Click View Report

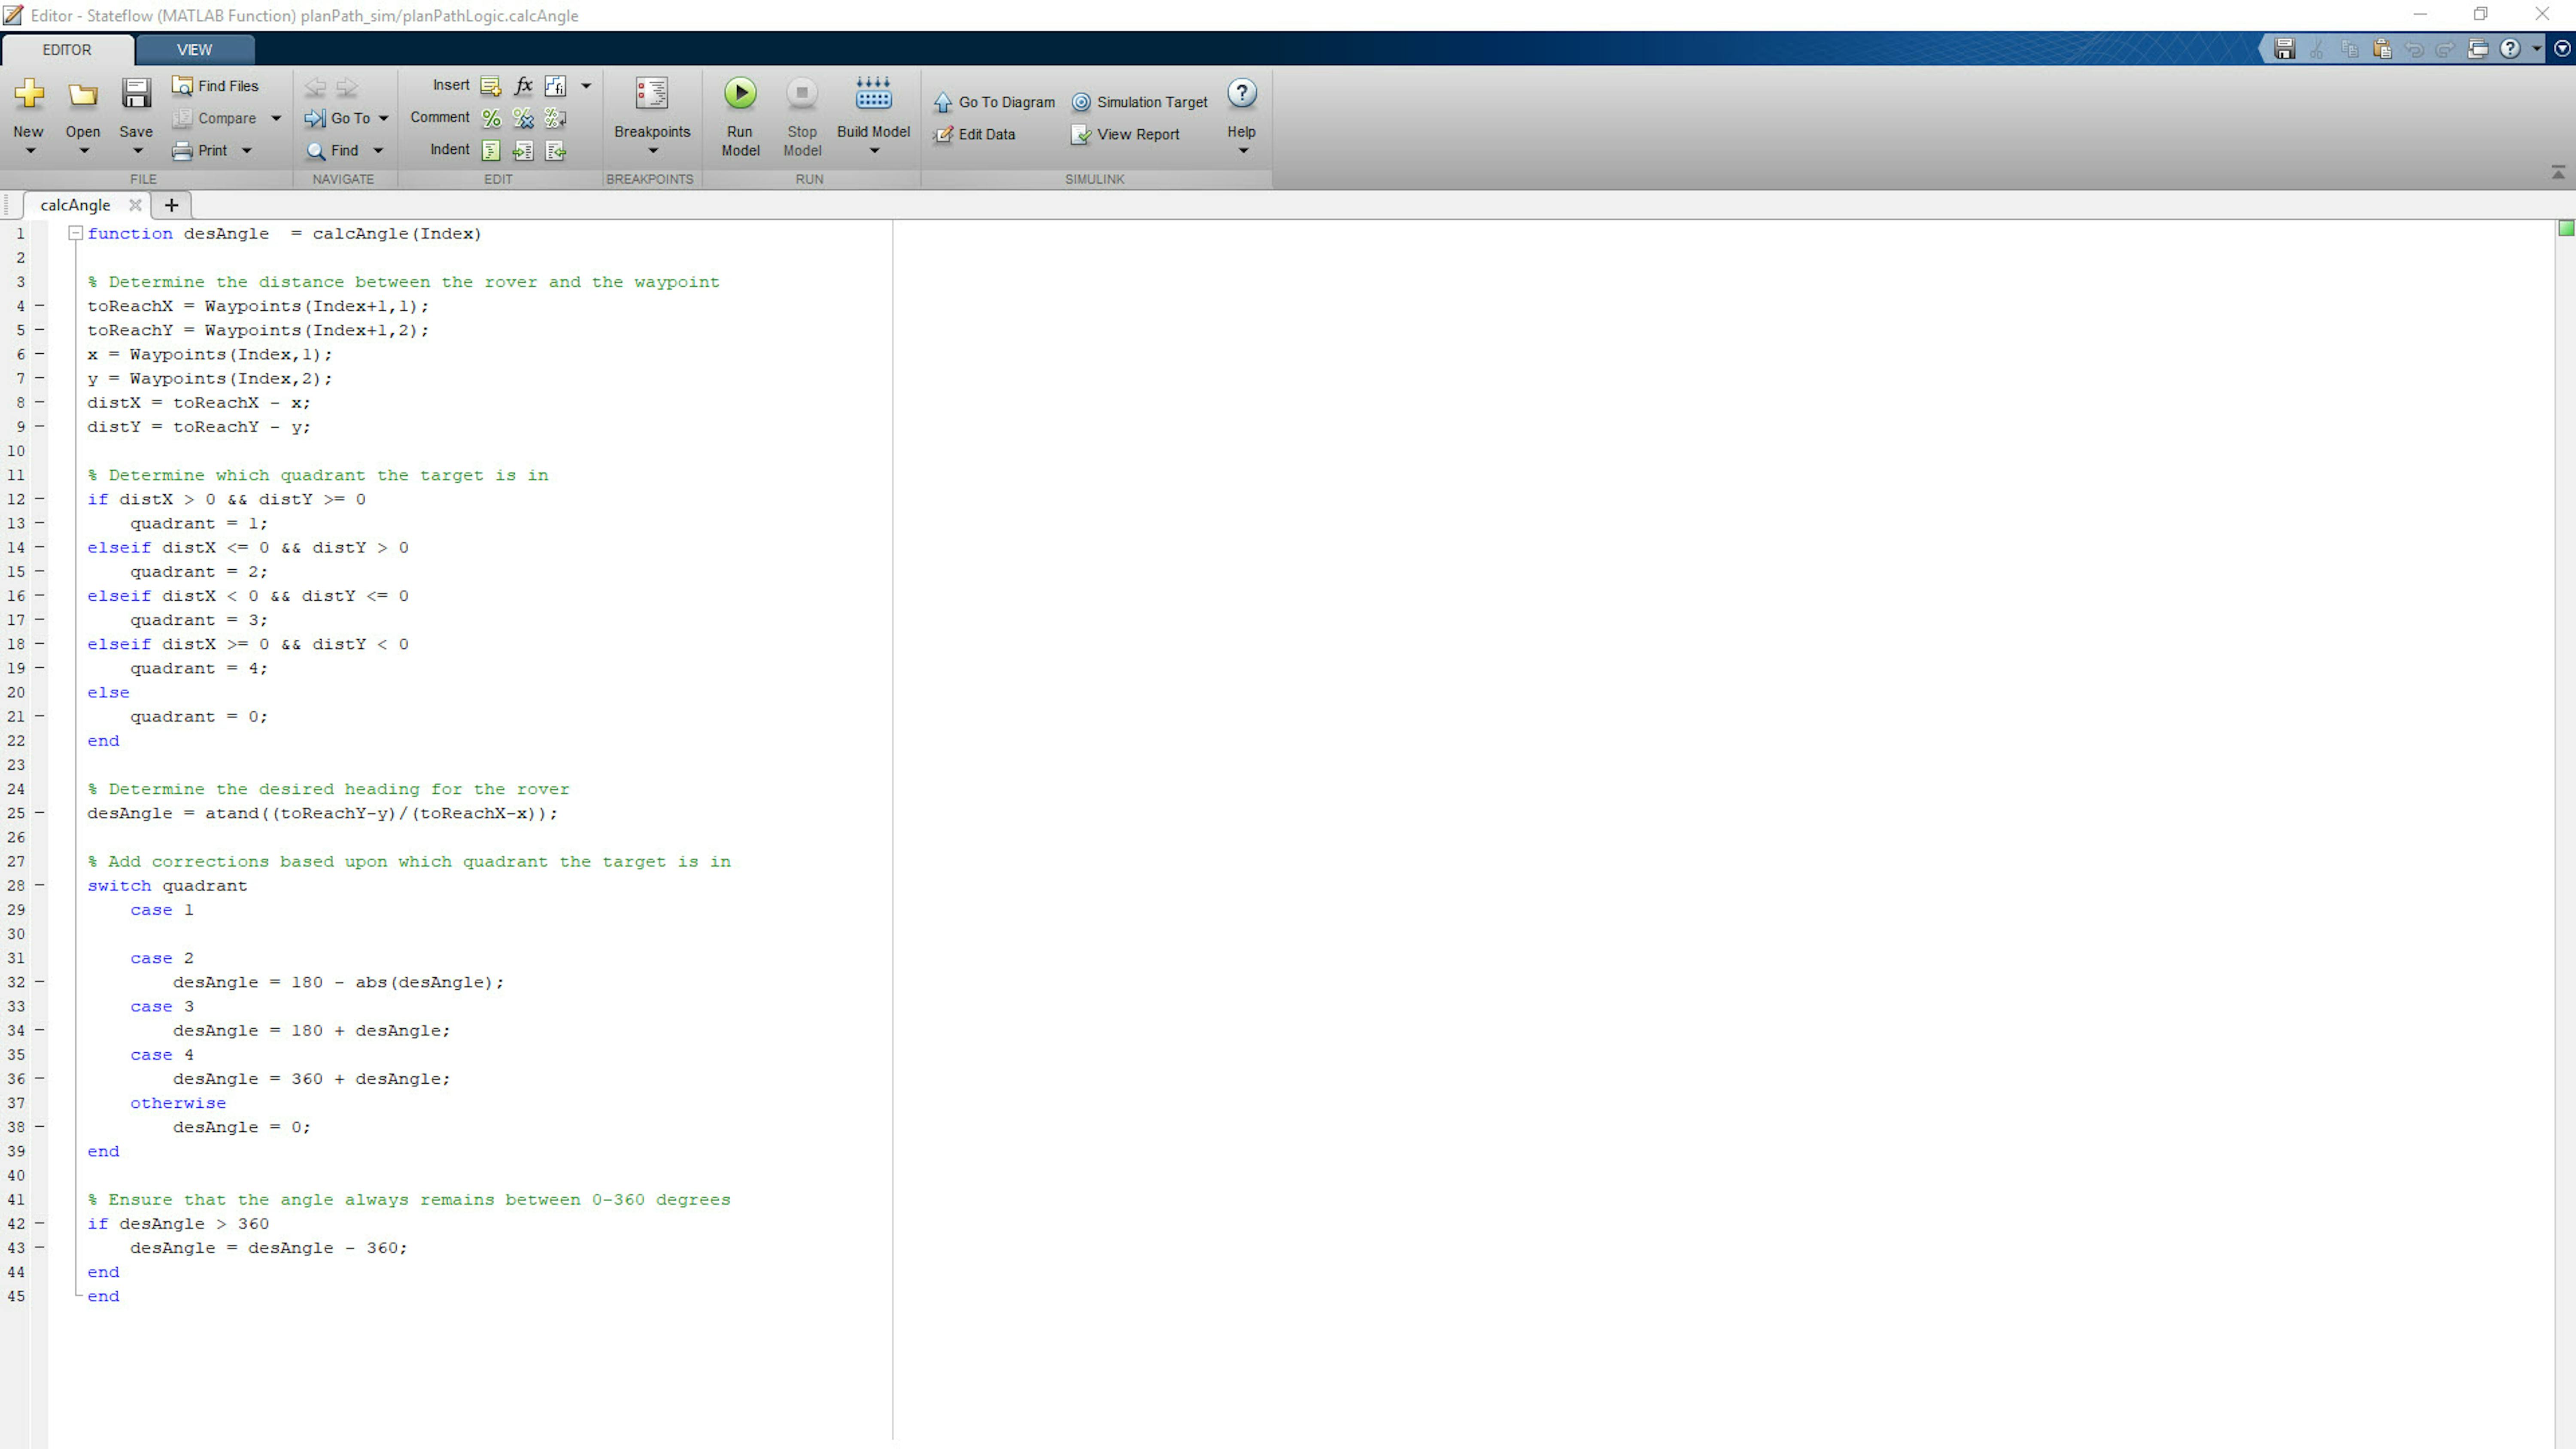coord(1125,134)
